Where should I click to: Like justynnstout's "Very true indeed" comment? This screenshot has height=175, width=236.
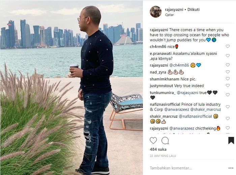[x=228, y=85]
